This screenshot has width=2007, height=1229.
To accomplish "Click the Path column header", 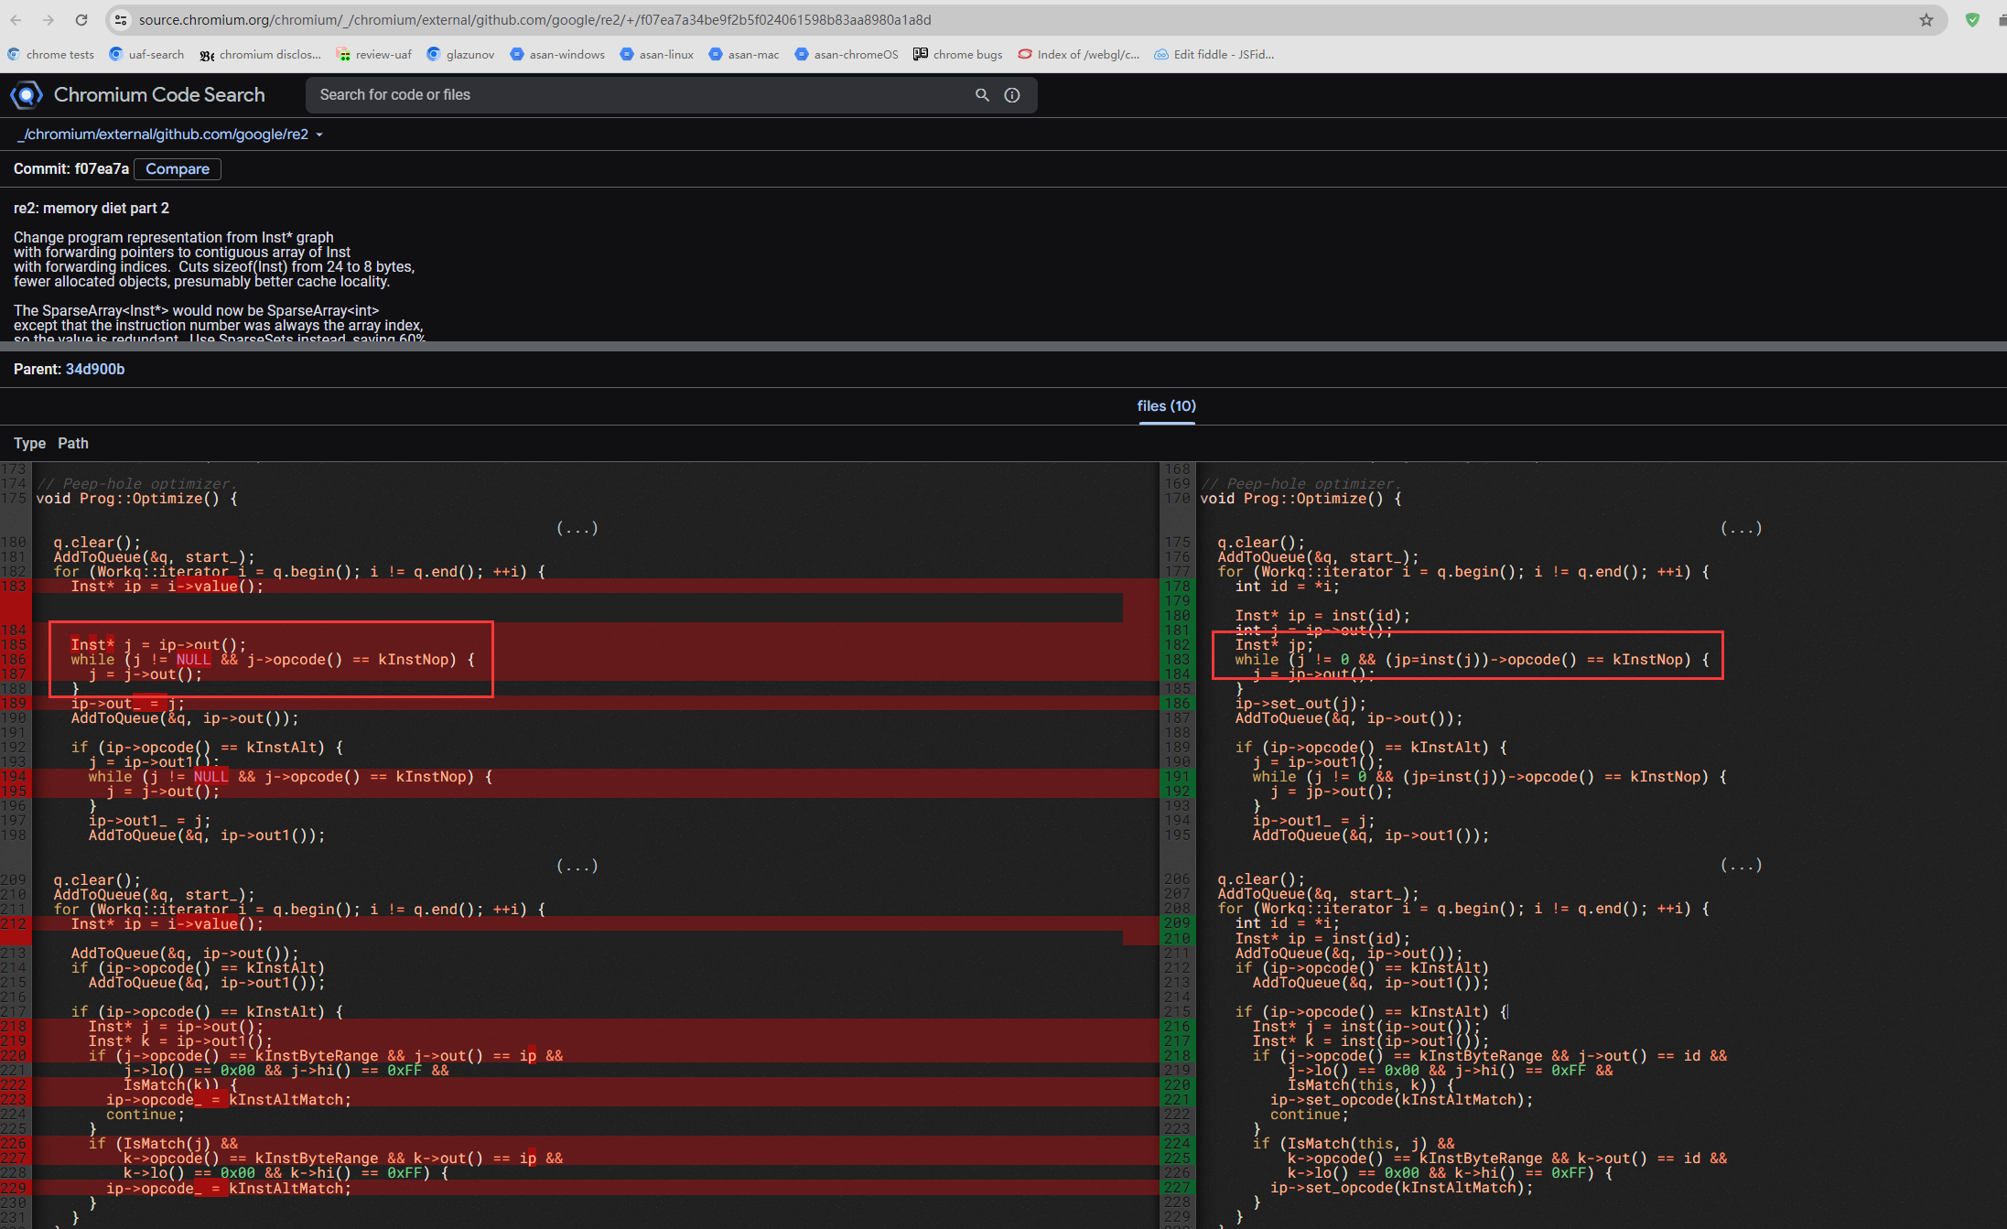I will [x=73, y=443].
